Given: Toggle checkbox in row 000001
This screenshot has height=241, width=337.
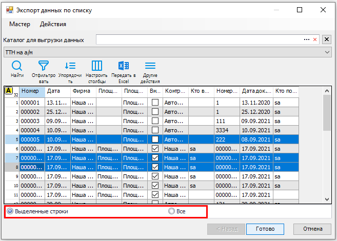Looking at the screenshot, I should (x=155, y=103).
